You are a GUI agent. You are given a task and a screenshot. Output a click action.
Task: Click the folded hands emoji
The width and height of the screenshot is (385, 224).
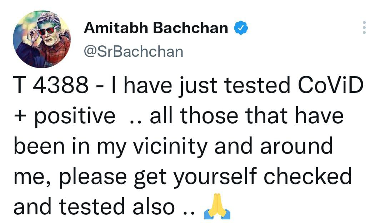pyautogui.click(x=217, y=207)
